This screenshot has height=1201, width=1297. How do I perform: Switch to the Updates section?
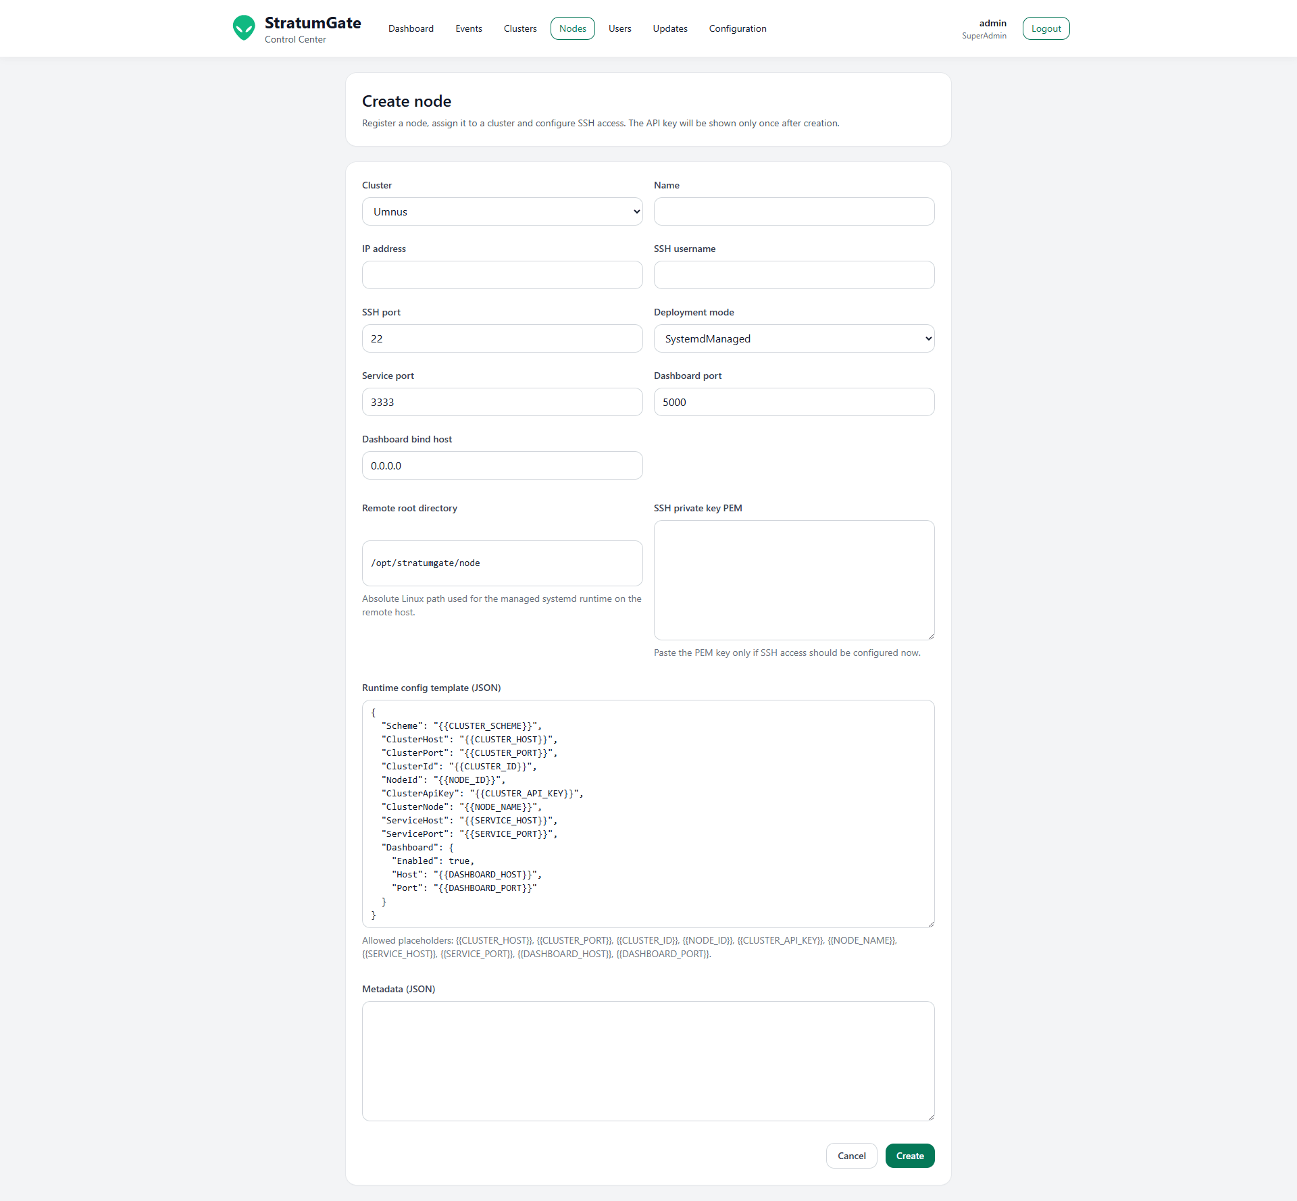tap(670, 28)
